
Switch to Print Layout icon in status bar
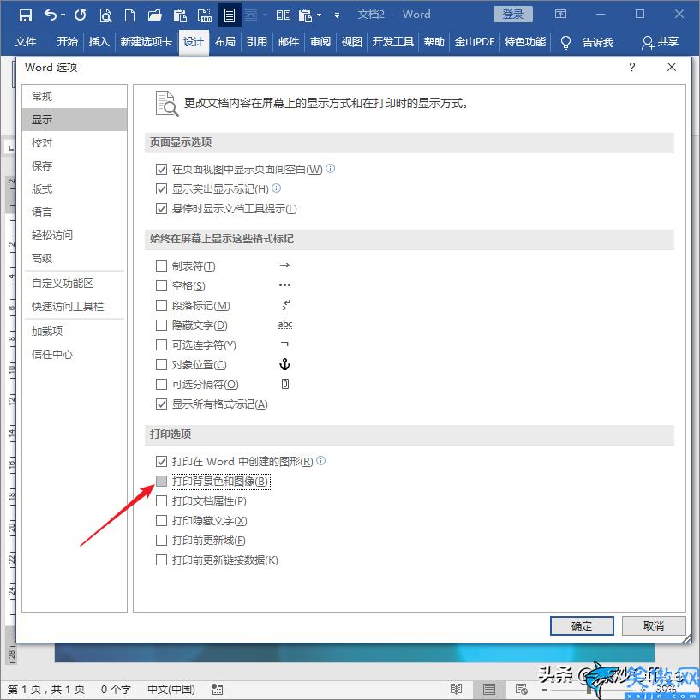(489, 689)
